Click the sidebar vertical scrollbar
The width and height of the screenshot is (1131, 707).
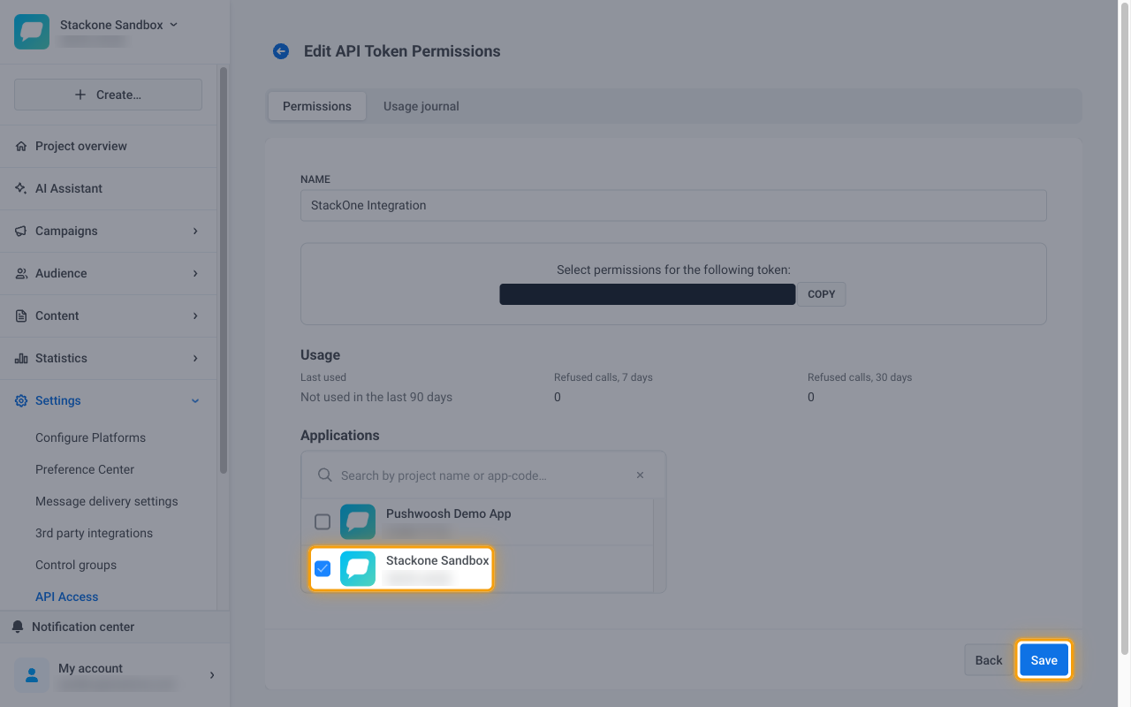click(224, 270)
